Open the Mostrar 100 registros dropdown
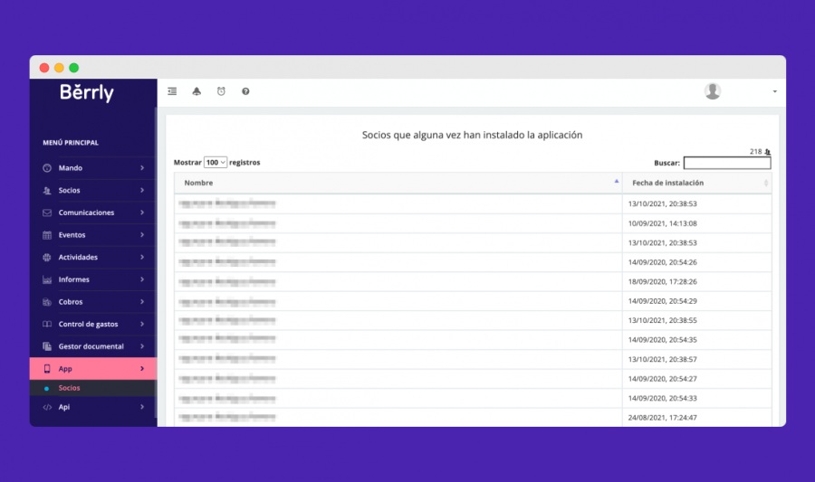This screenshot has height=482, width=815. coord(216,163)
